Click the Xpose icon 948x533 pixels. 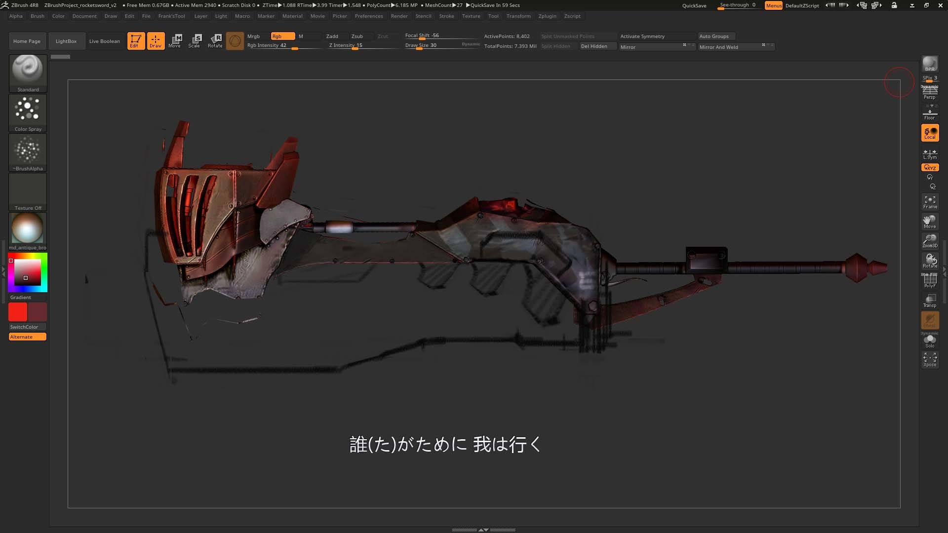click(x=930, y=360)
